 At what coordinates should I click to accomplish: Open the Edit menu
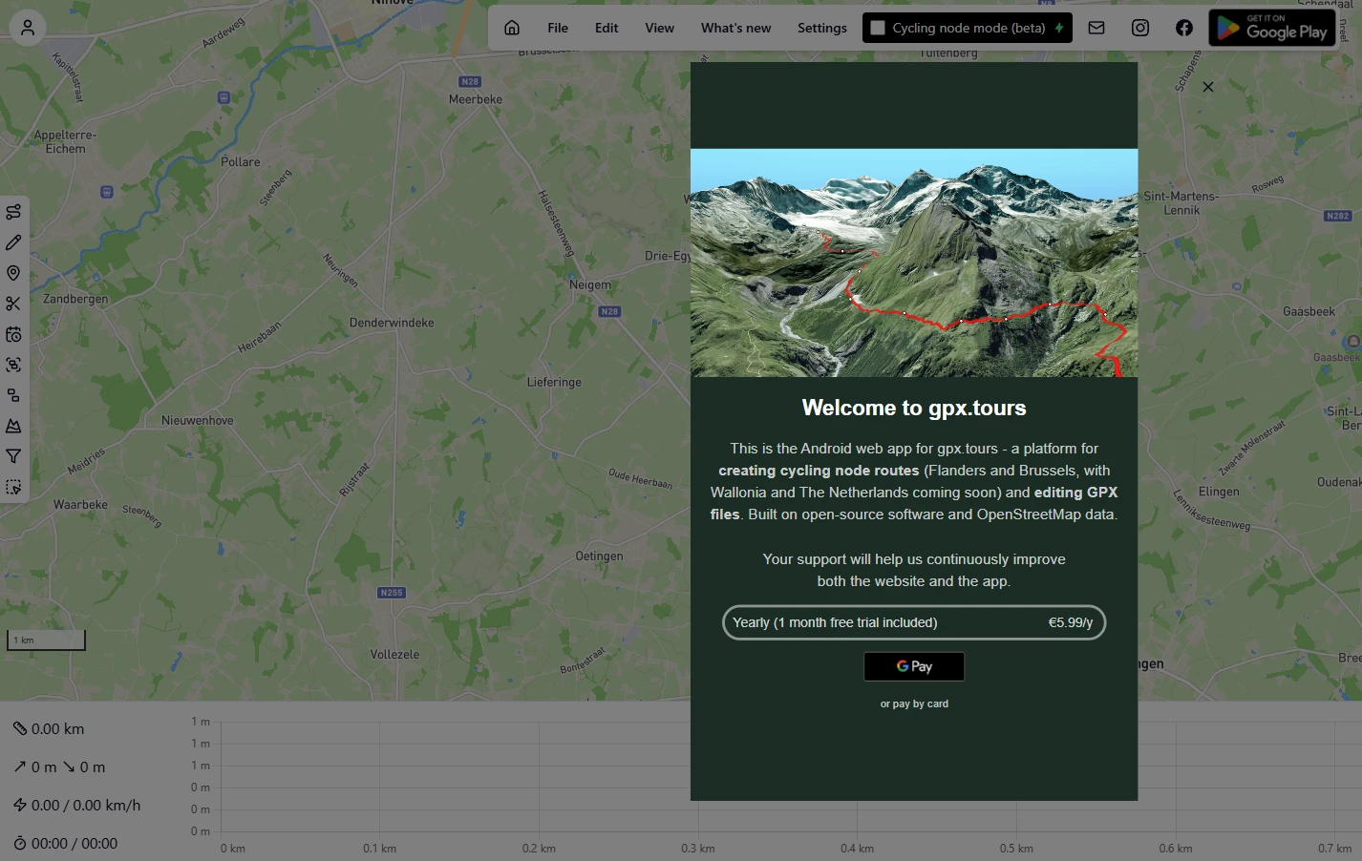click(x=607, y=28)
